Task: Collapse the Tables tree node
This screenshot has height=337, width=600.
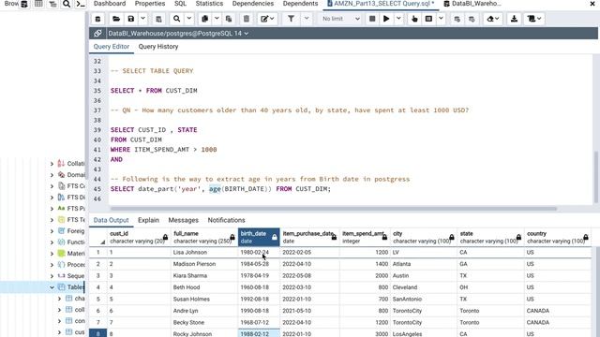Action: (52, 287)
